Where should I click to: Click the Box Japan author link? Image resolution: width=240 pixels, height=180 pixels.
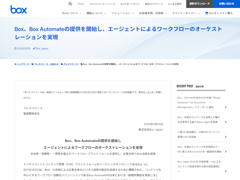(42, 49)
